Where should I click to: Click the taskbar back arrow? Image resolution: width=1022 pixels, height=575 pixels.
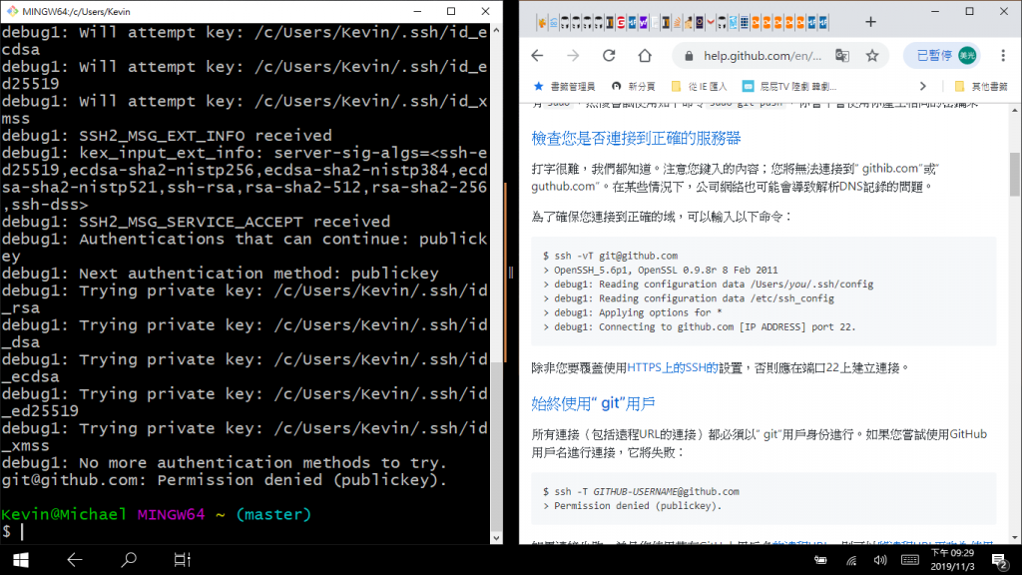click(75, 560)
